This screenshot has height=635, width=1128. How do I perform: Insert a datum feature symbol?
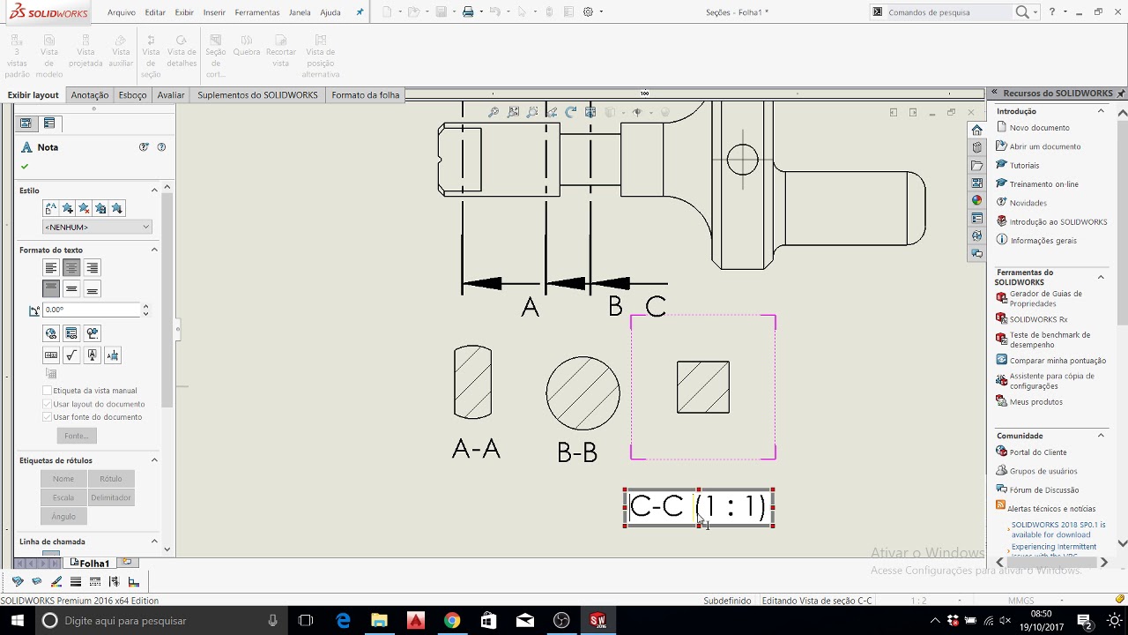point(92,355)
